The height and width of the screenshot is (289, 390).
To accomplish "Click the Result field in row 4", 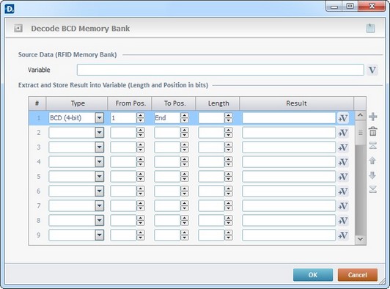I will pos(289,162).
